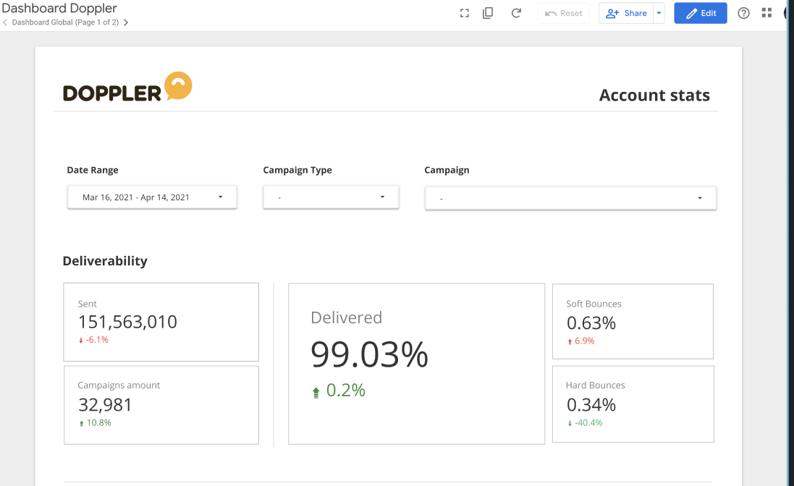Click the Hard Bounces change -40.4%
Image resolution: width=794 pixels, height=486 pixels.
coord(584,423)
